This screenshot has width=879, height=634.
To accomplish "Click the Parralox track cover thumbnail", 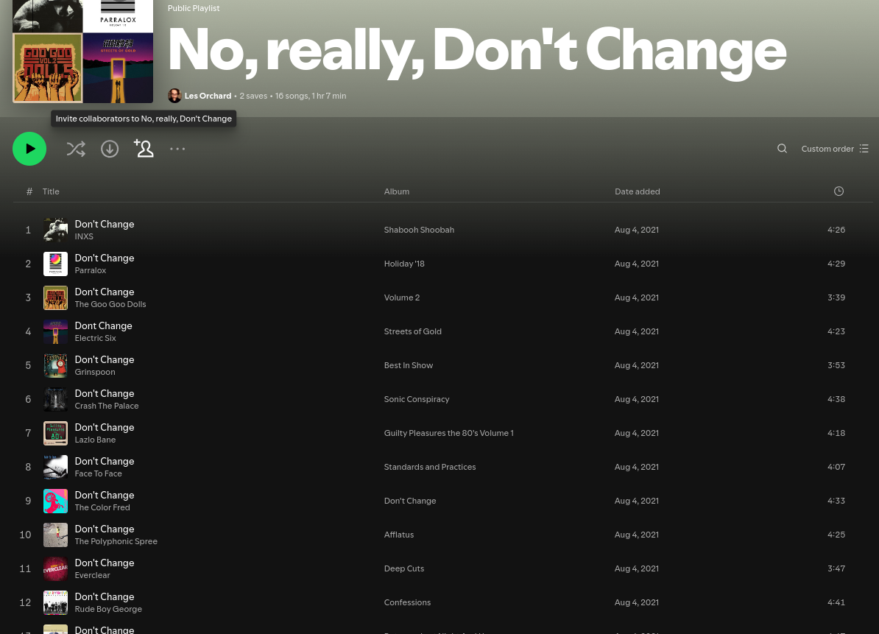I will pos(55,264).
